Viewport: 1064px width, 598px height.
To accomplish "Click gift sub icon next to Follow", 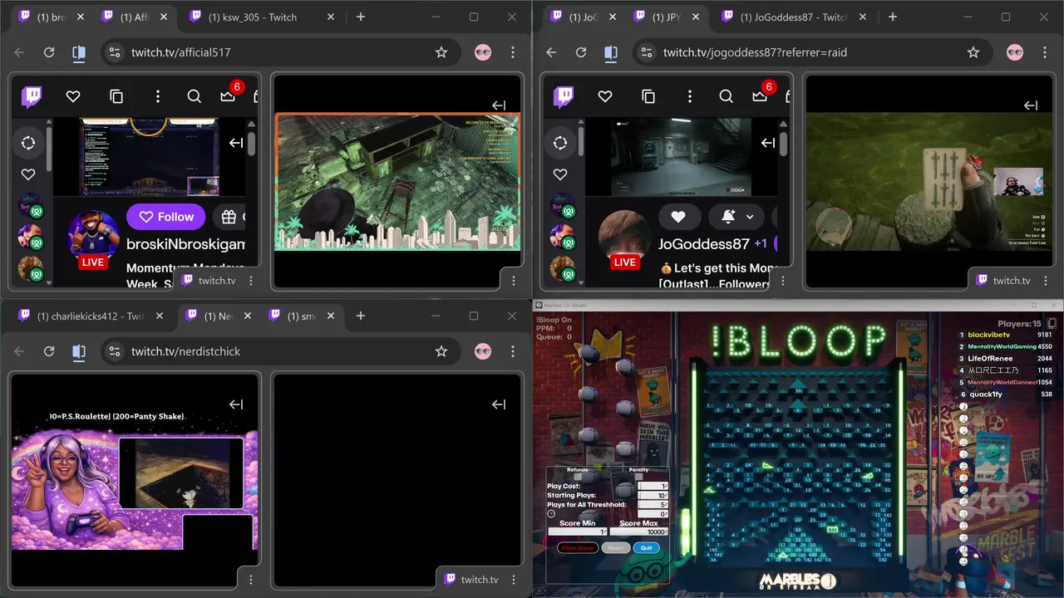I will [x=229, y=217].
